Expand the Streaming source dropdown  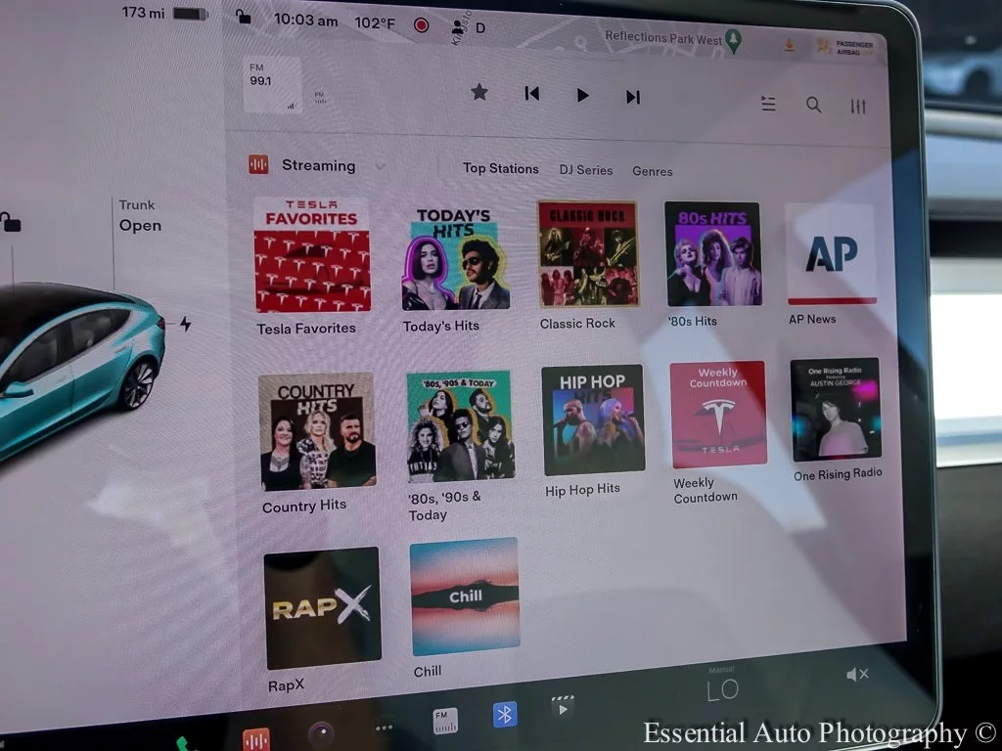[x=380, y=166]
